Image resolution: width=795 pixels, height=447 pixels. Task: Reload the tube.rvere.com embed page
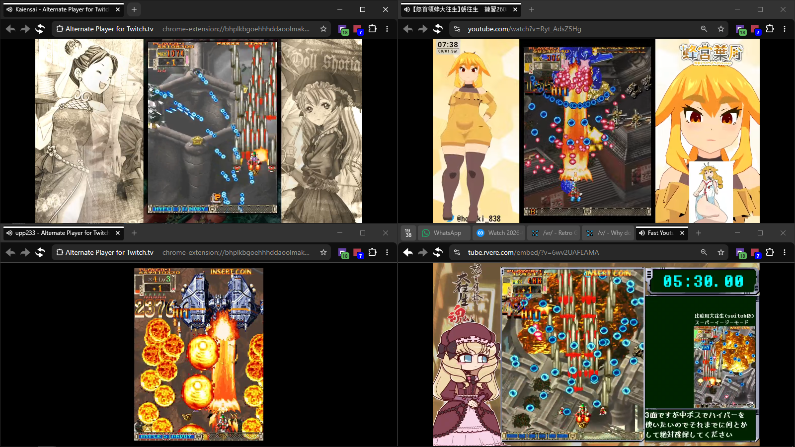pos(438,252)
